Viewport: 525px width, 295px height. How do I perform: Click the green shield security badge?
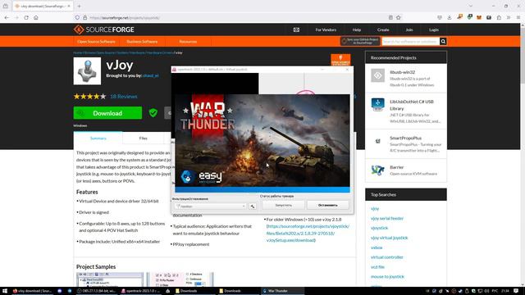pyautogui.click(x=153, y=113)
